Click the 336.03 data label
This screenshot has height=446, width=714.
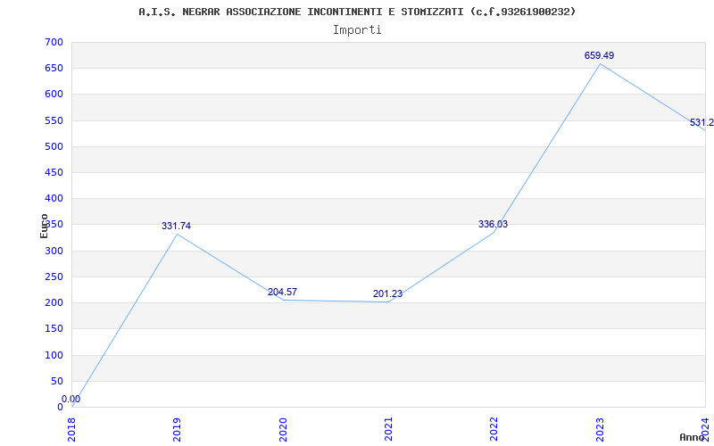click(x=494, y=224)
